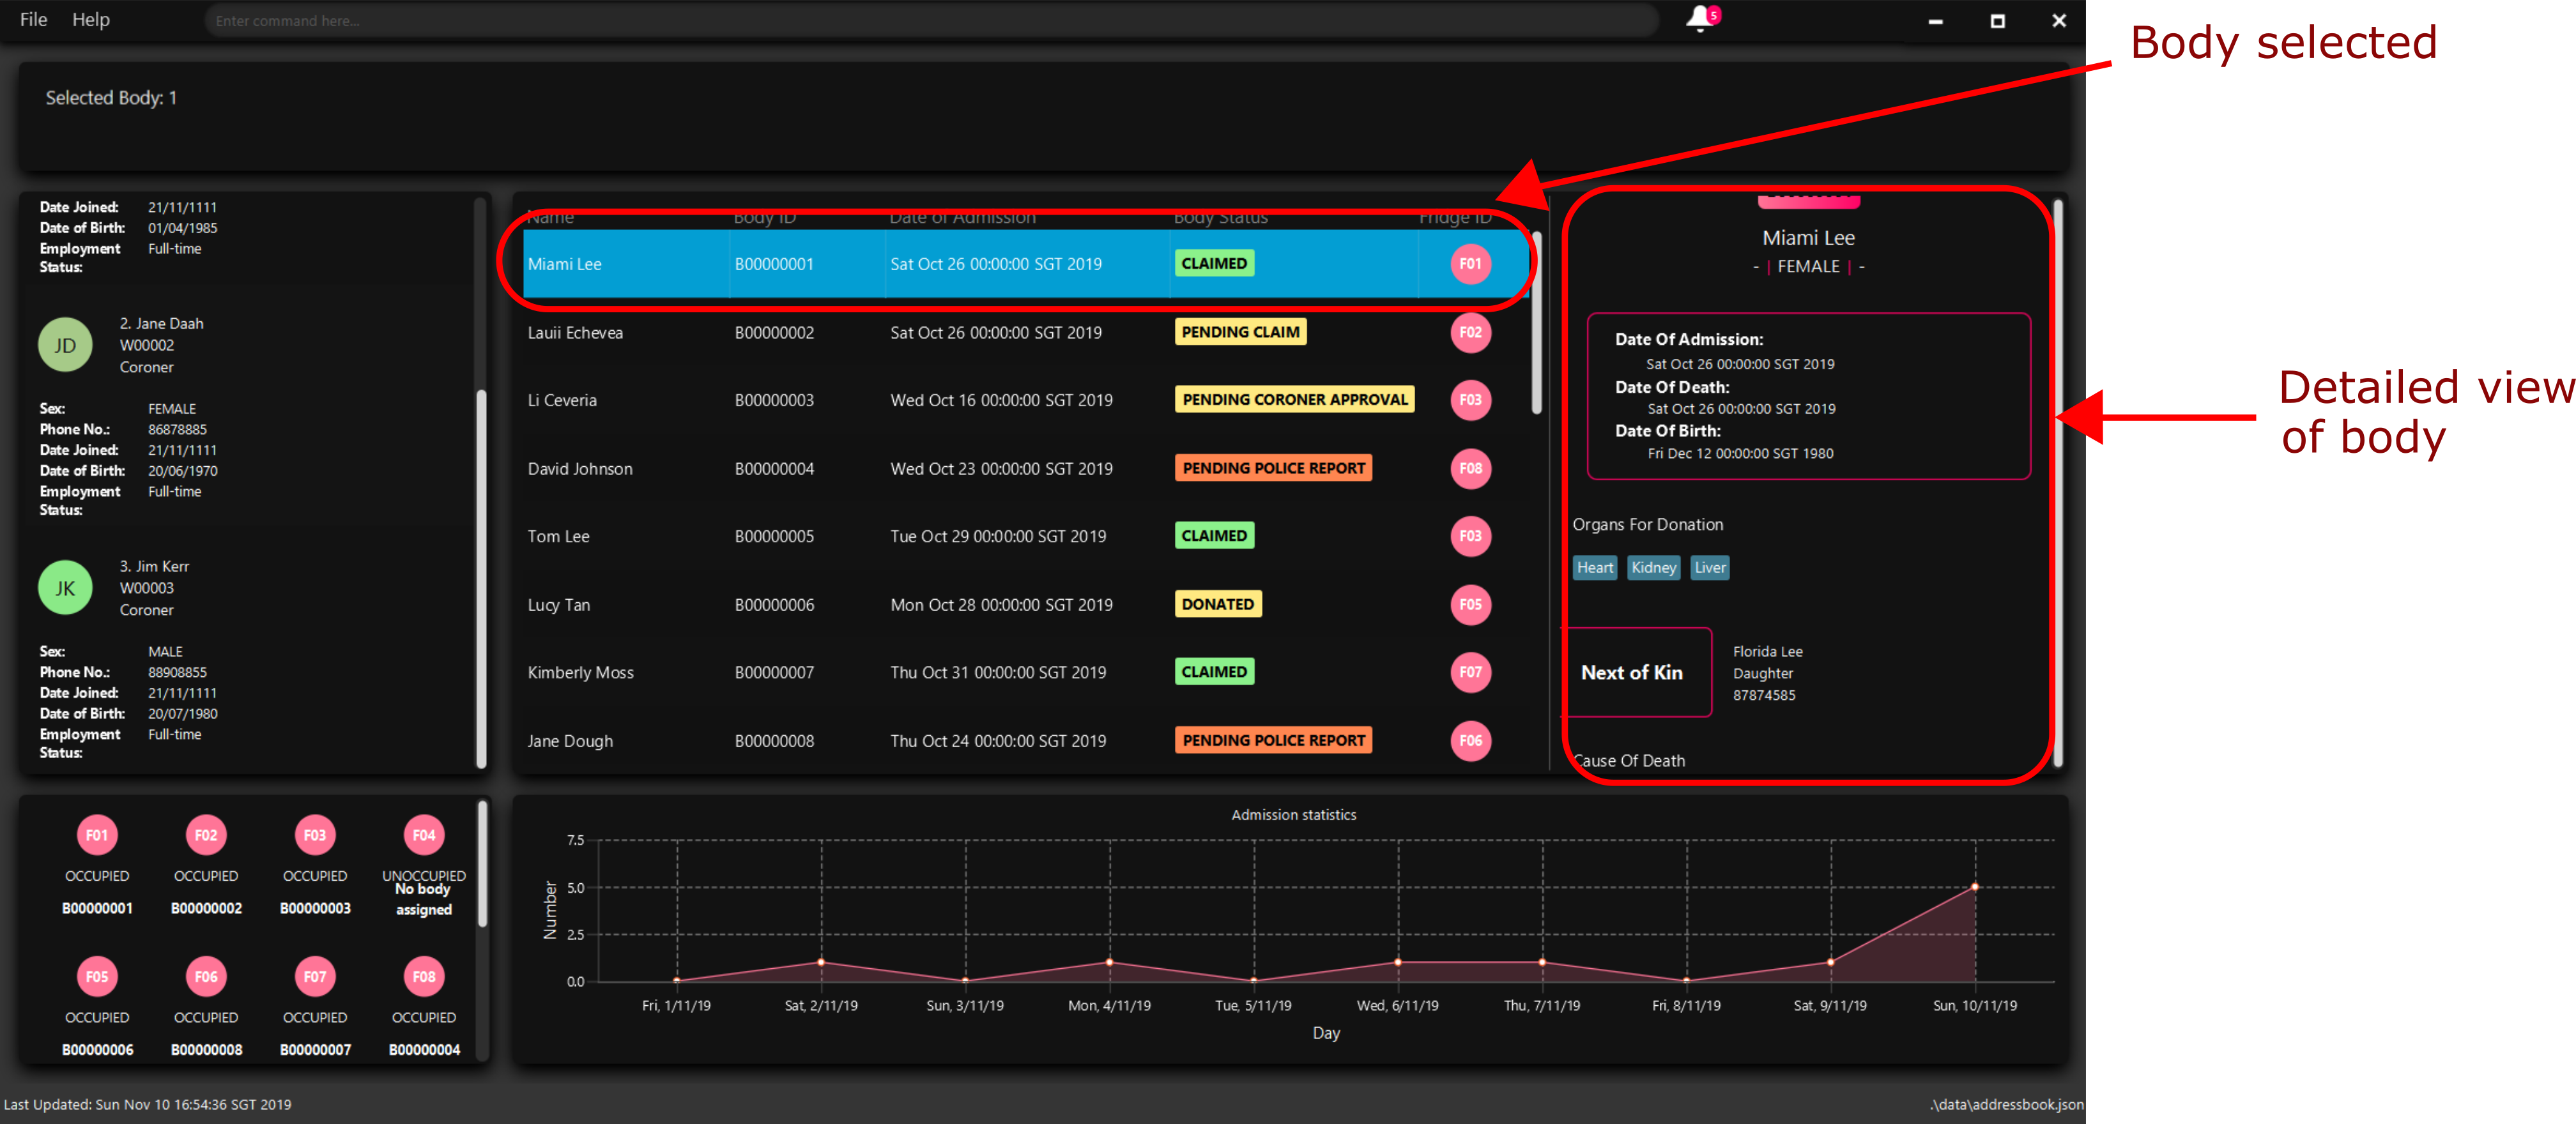Click PENDING CLAIM status of Lauii Echevea

[x=1240, y=332]
